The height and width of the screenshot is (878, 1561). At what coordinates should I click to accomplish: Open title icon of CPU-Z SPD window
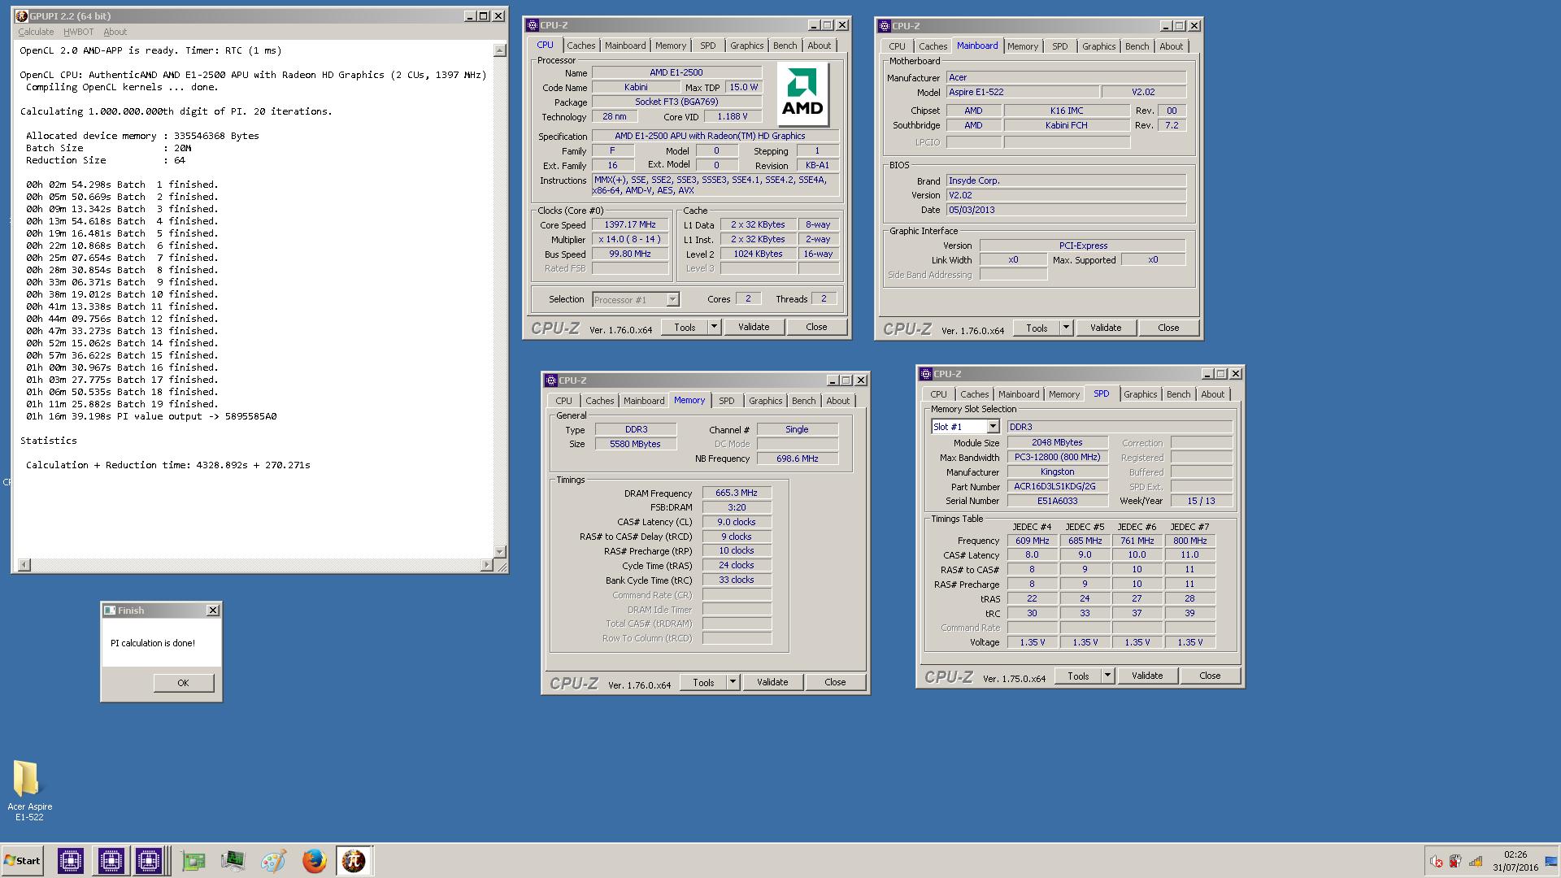(x=925, y=374)
